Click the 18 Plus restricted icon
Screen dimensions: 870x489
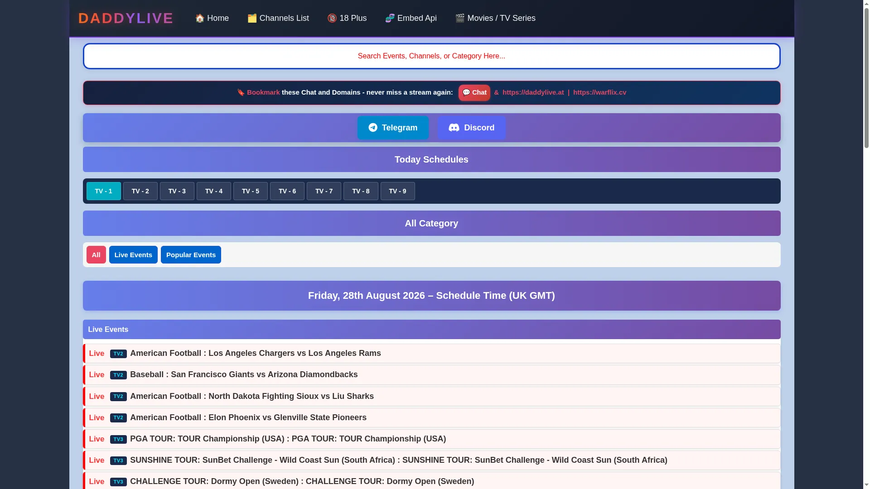pos(332,18)
